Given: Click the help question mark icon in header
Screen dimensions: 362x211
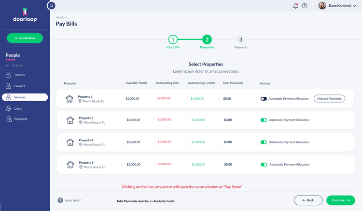Looking at the screenshot, I should point(305,6).
